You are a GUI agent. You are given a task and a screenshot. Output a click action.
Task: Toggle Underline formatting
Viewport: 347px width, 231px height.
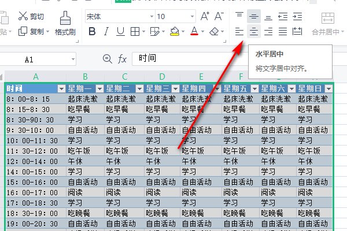[x=120, y=31]
